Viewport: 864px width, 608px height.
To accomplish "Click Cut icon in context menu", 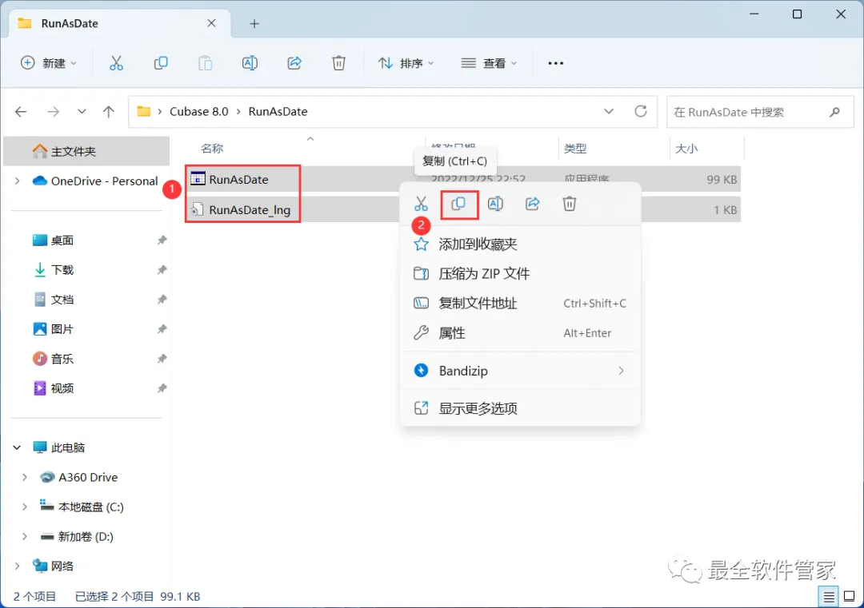I will 421,205.
